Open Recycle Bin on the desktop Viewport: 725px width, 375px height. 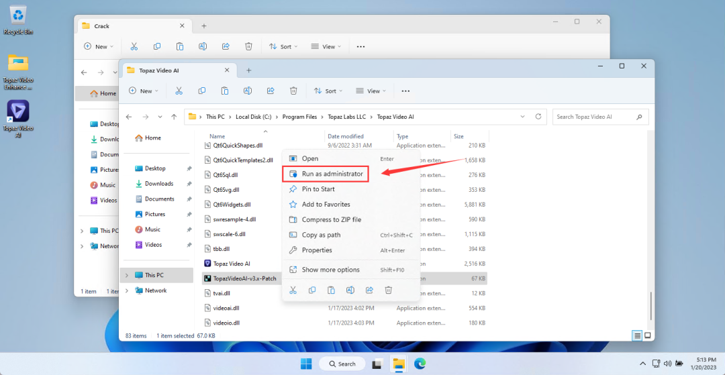[18, 21]
